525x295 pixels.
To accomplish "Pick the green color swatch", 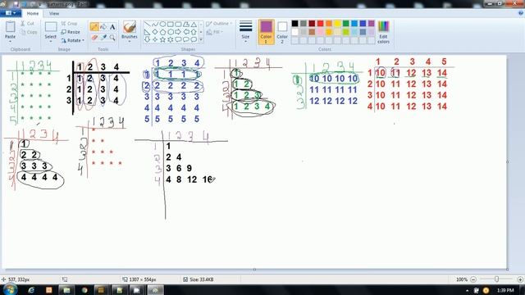I will point(346,24).
